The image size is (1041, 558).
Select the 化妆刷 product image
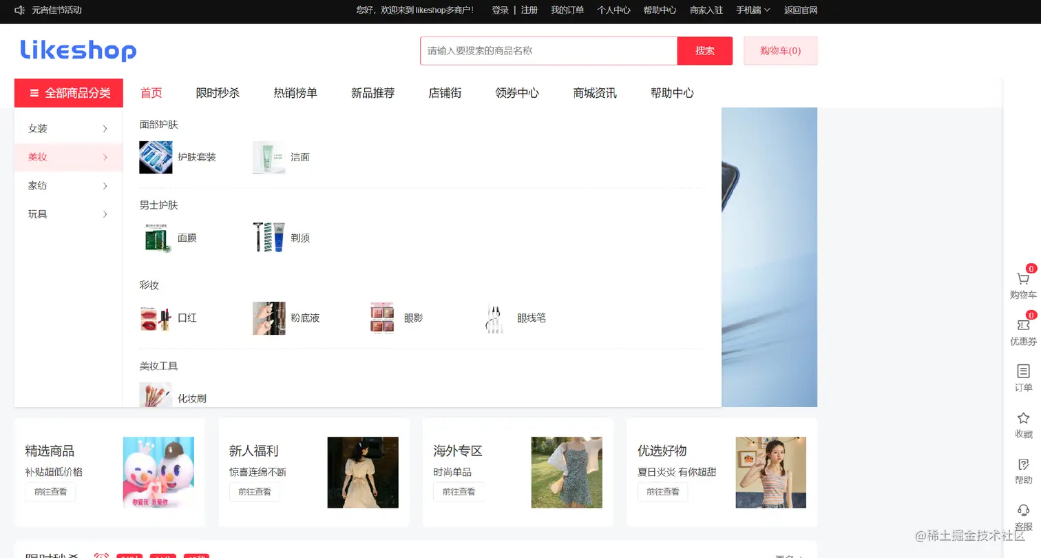coord(156,395)
